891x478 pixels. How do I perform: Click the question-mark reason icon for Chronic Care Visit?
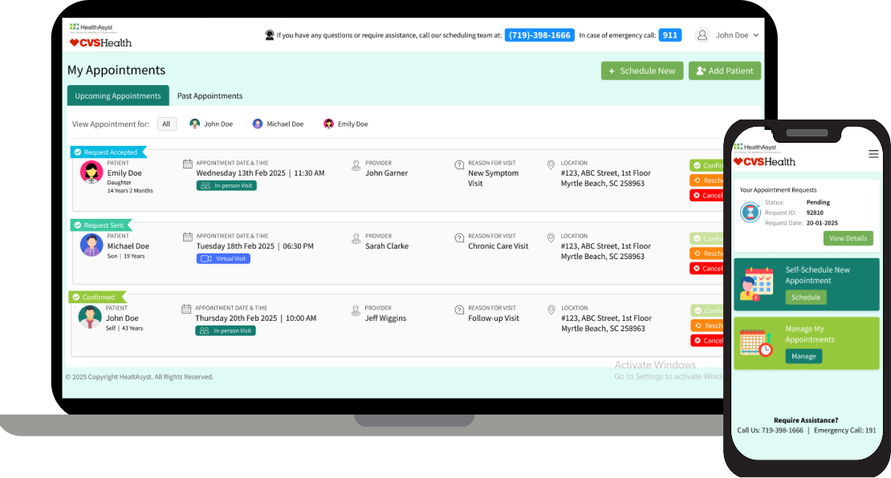pyautogui.click(x=459, y=238)
